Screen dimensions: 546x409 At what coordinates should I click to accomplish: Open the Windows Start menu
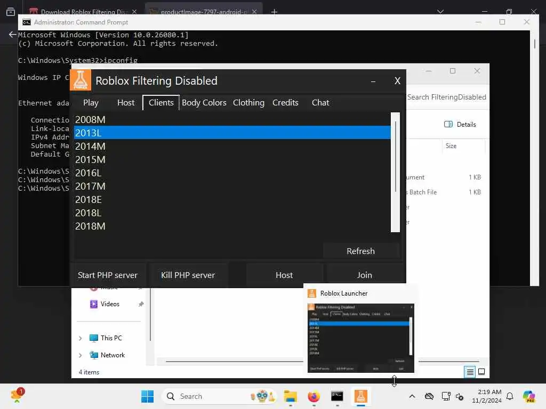[147, 396]
